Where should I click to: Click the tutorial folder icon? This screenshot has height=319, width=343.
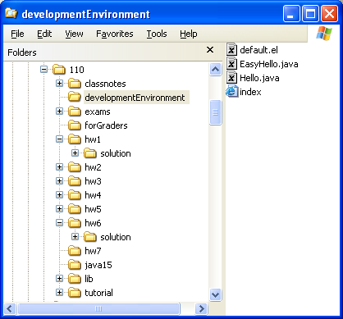[x=75, y=293]
